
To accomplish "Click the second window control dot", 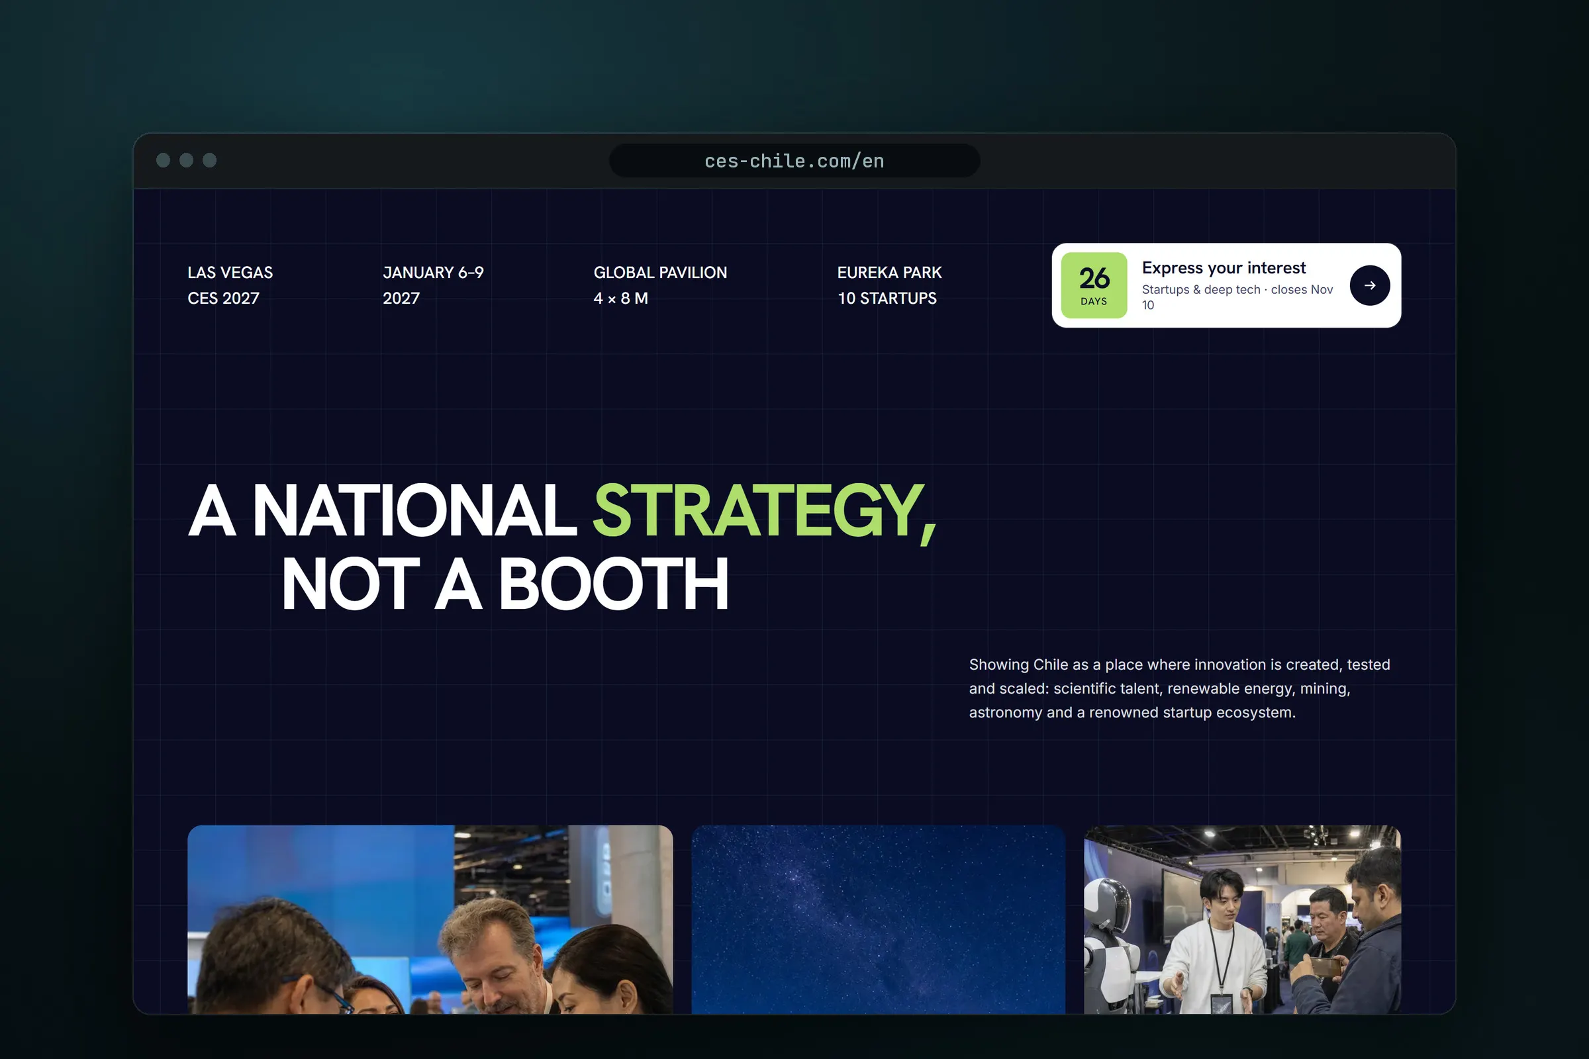I will point(187,160).
